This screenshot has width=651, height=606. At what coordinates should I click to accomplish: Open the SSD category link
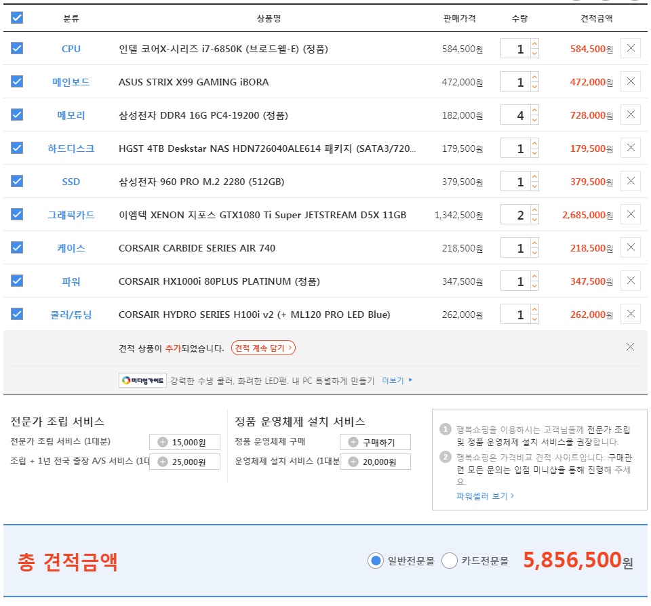[x=71, y=182]
